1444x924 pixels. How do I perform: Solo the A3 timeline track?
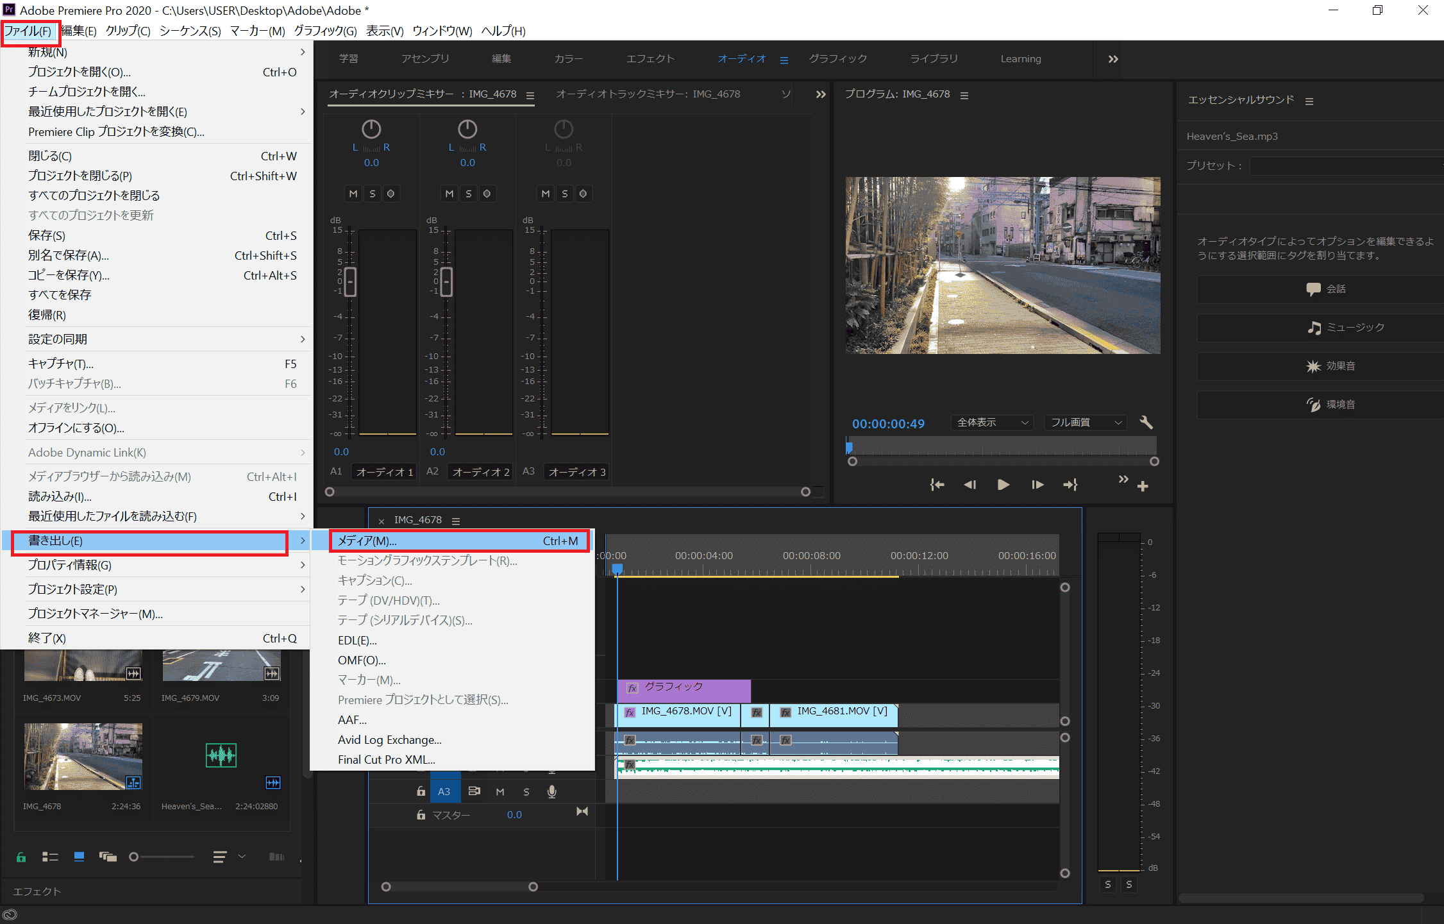pyautogui.click(x=526, y=792)
